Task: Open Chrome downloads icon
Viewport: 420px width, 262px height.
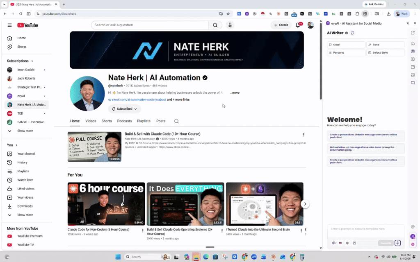Action: click(388, 14)
